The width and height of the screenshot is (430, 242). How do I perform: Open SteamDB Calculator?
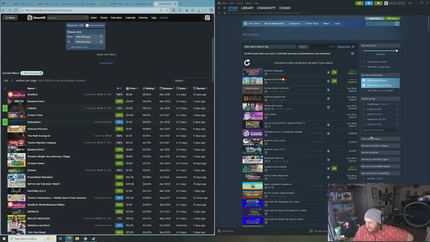point(117,17)
